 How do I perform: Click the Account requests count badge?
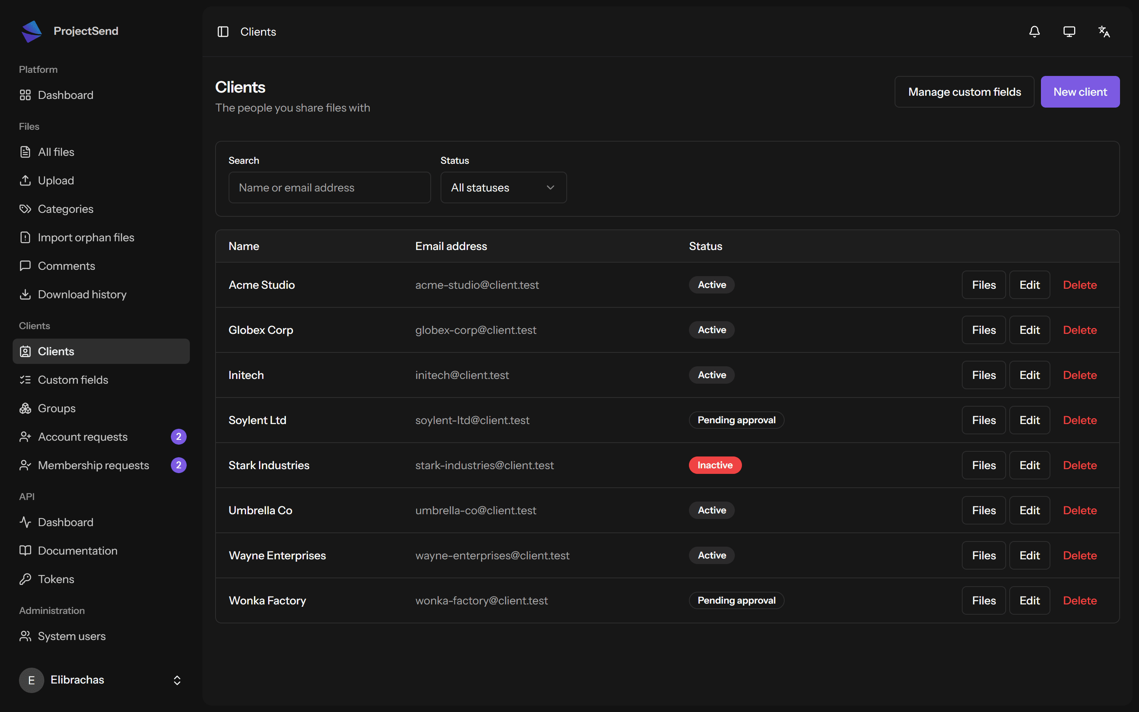click(178, 437)
